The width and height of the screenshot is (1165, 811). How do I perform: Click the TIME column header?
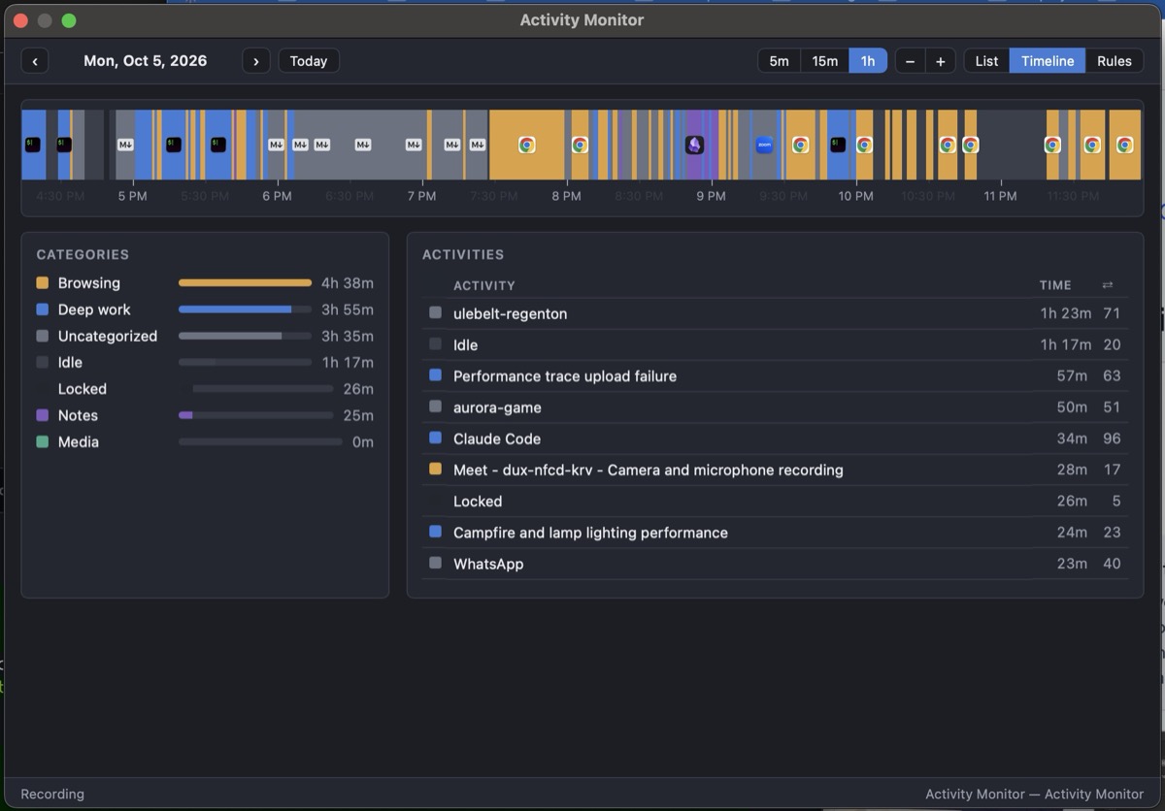click(1055, 285)
